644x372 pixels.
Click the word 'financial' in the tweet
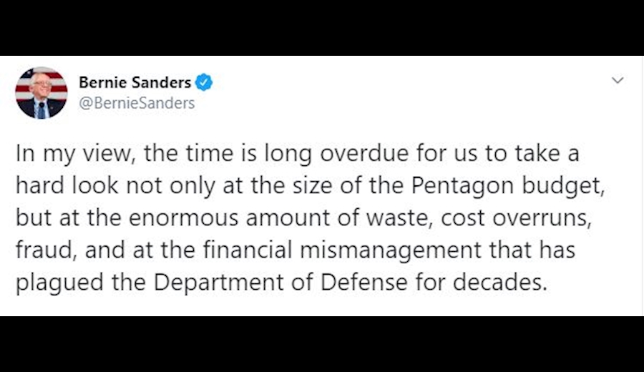click(248, 250)
